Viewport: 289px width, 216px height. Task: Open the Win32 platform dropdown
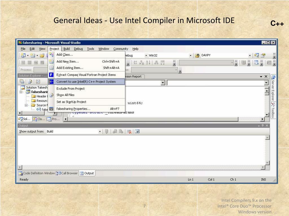point(191,55)
